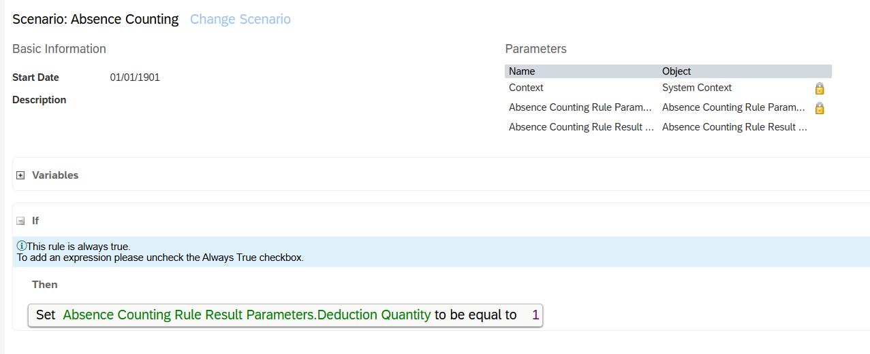Image resolution: width=870 pixels, height=354 pixels.
Task: Click the Deduction Quantity field expression
Action: 247,315
